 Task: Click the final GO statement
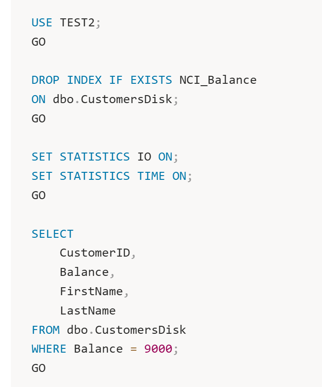point(39,368)
